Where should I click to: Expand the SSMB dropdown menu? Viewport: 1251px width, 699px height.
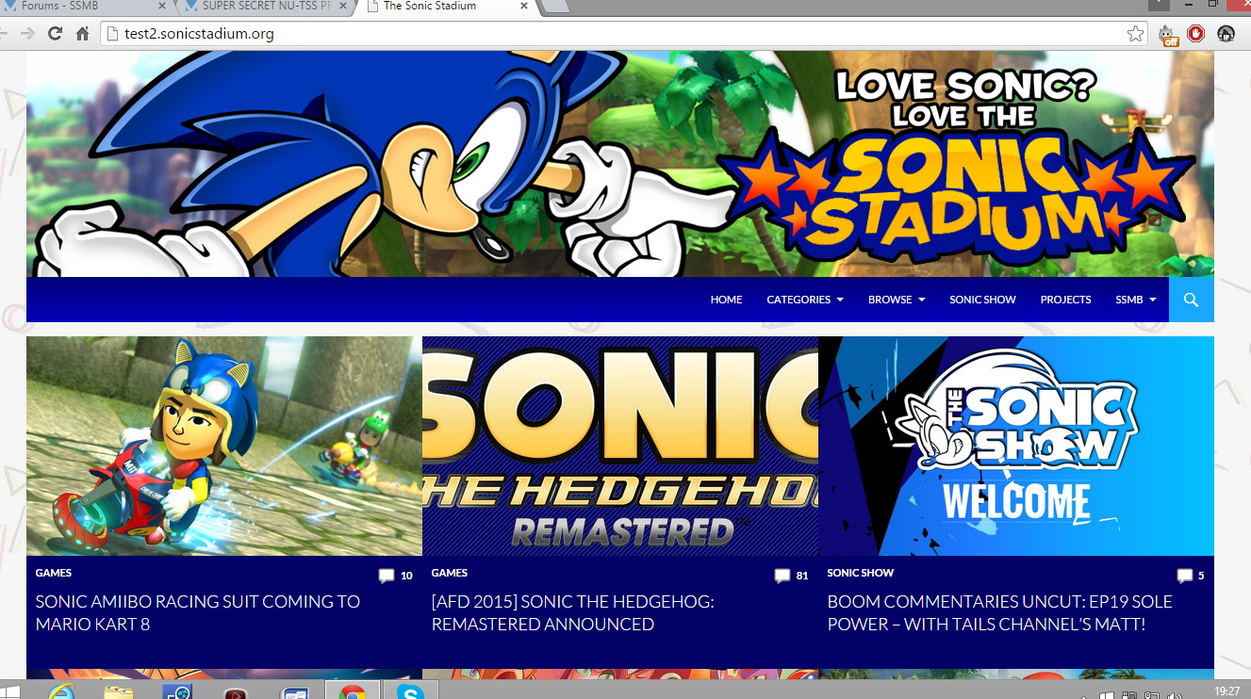tap(1136, 300)
